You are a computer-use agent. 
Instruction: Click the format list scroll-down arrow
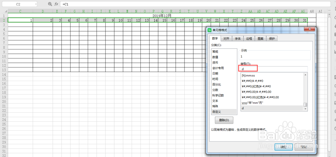(x=305, y=109)
